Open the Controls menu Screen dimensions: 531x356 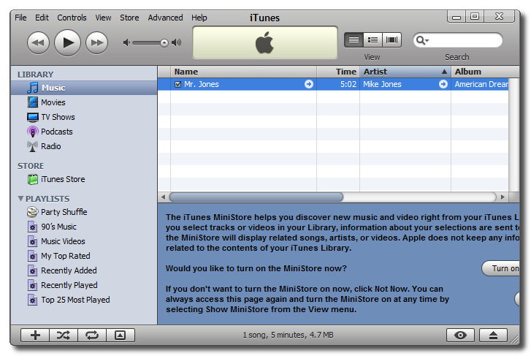pos(72,18)
